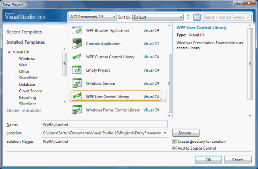Click template list scrollbar thumb
258x169 pixels.
click(169, 83)
